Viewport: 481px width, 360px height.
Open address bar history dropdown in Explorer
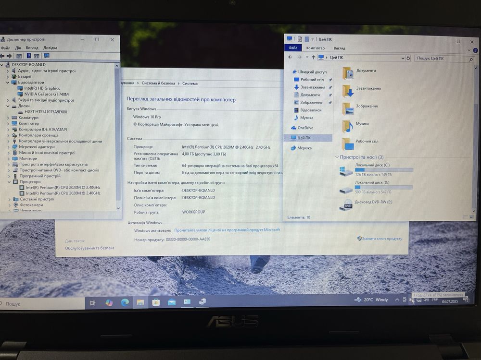point(403,58)
